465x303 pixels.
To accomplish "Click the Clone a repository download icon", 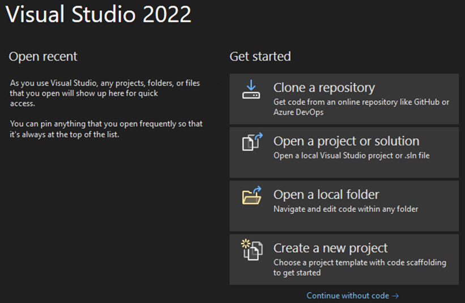I will pyautogui.click(x=251, y=89).
